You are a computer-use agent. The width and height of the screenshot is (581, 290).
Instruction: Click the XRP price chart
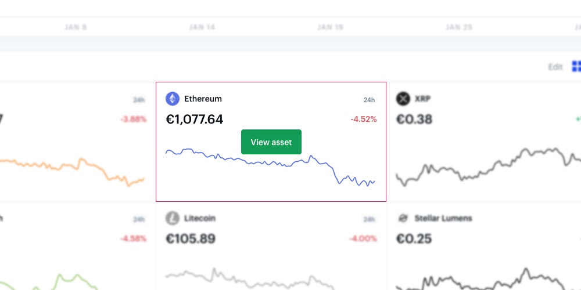pyautogui.click(x=489, y=166)
